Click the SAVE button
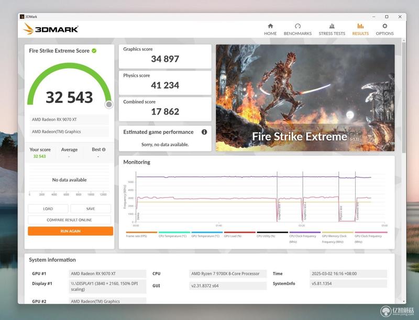This screenshot has height=320, width=419. coord(91,209)
